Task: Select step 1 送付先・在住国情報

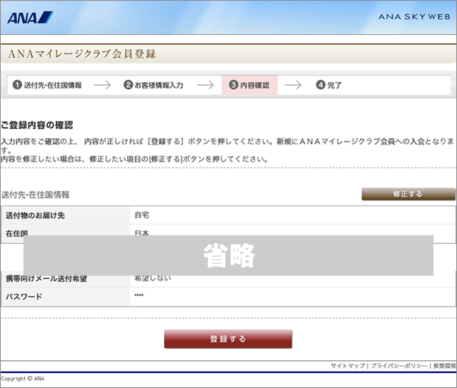Action: 47,85
